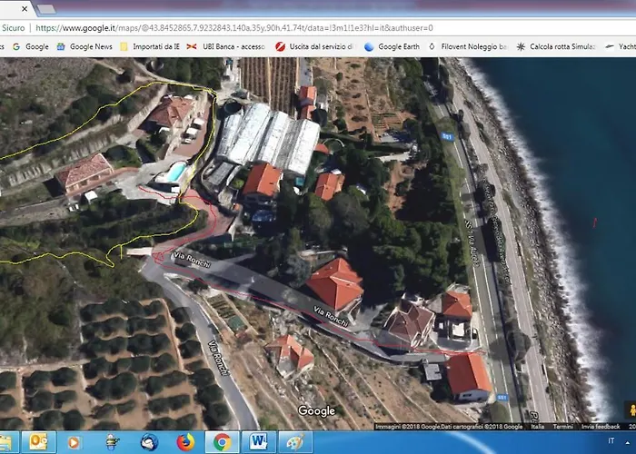Open Paint from the taskbar
This screenshot has width=636, height=454.
295,442
